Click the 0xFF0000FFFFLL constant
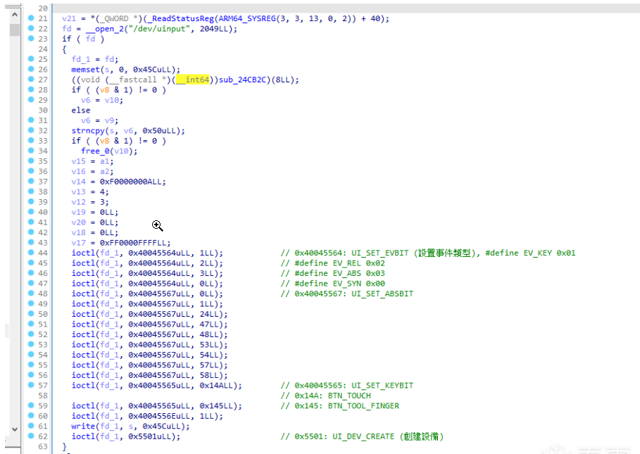 135,243
